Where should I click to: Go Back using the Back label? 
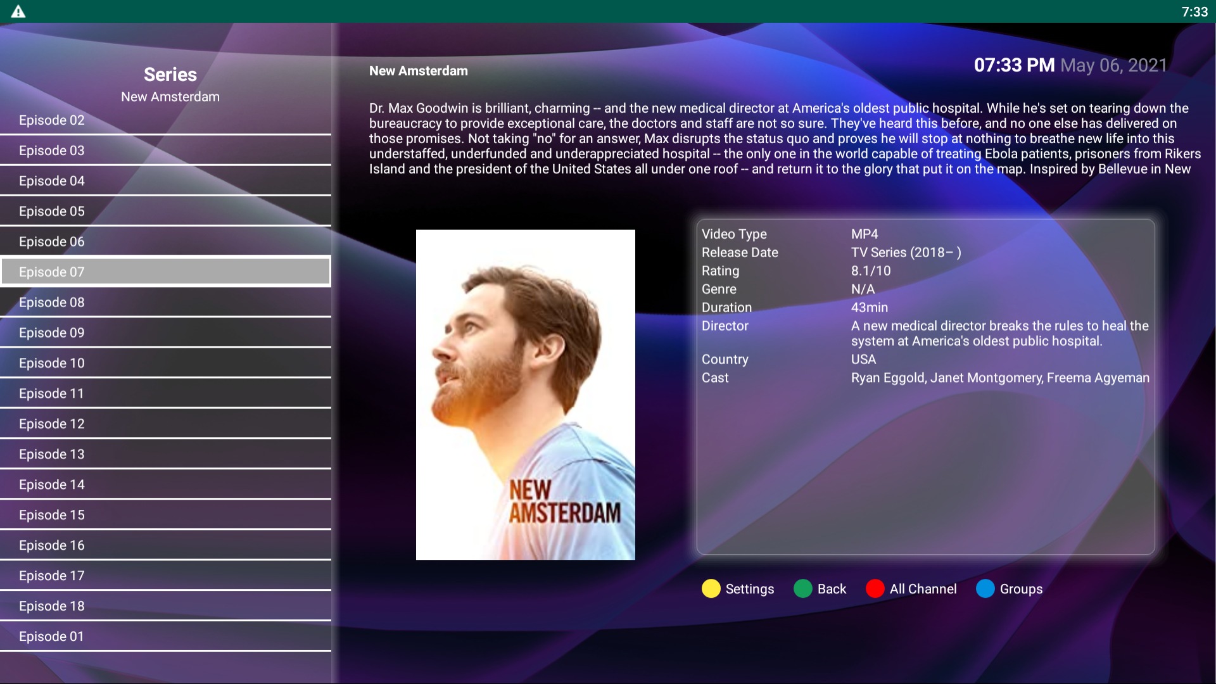coord(832,589)
